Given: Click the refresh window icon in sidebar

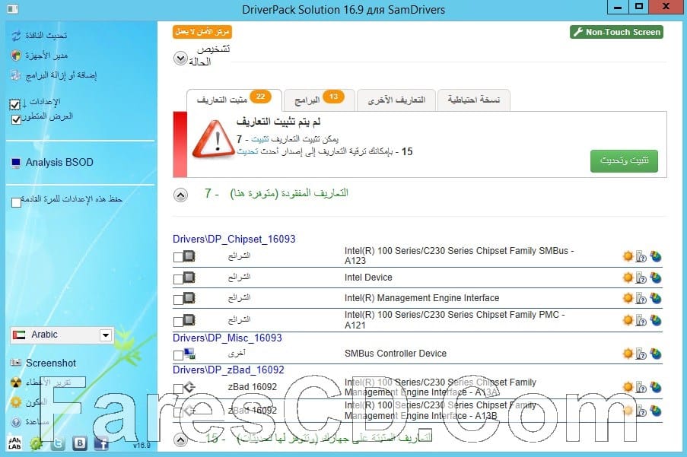Looking at the screenshot, I should (16, 36).
